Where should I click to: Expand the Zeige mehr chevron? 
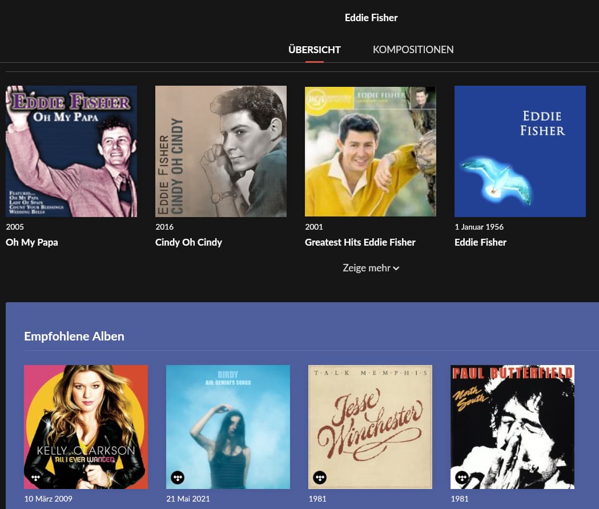point(396,268)
